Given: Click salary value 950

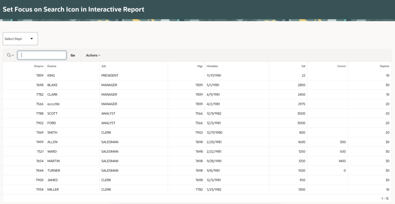Looking at the screenshot, I should pos(302,180).
